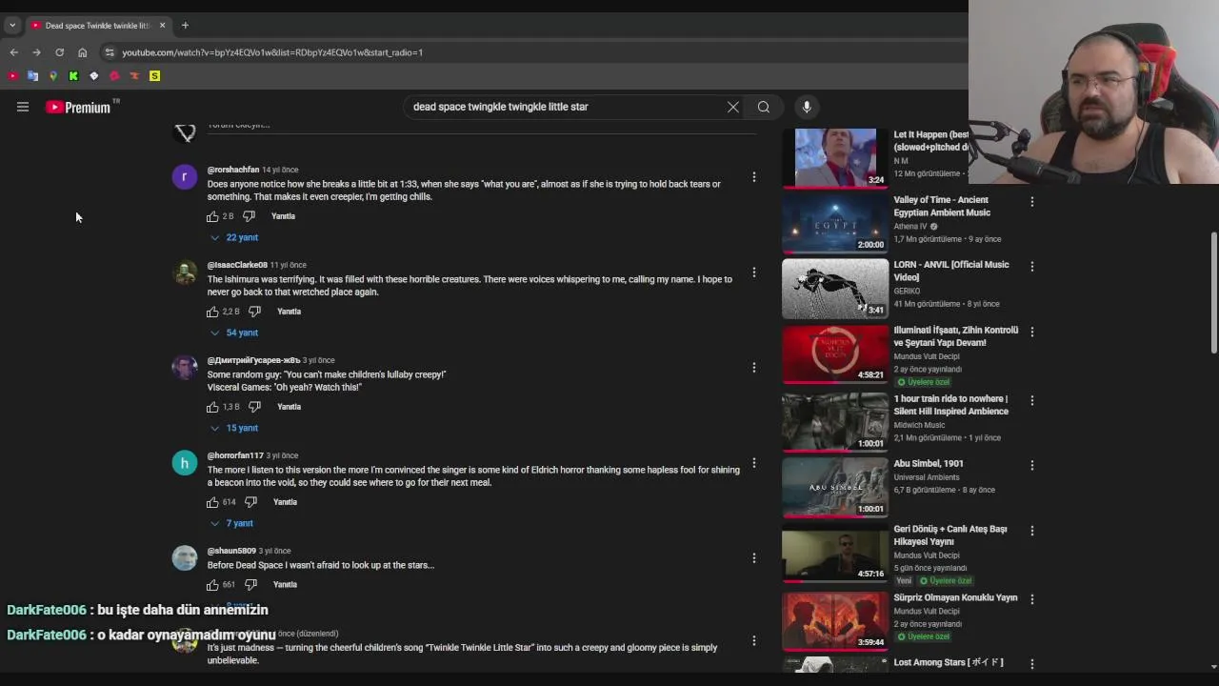Open options menu for @shaun5809 comment
This screenshot has height=686, width=1219.
tap(753, 558)
